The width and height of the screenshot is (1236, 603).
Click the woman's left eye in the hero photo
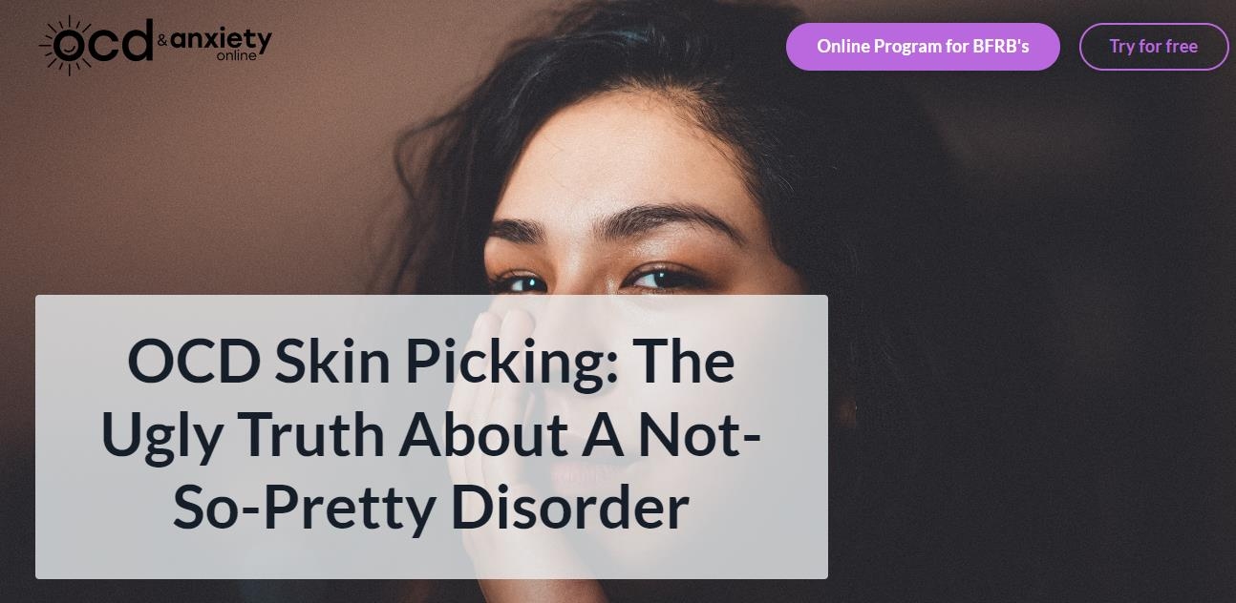click(x=662, y=279)
